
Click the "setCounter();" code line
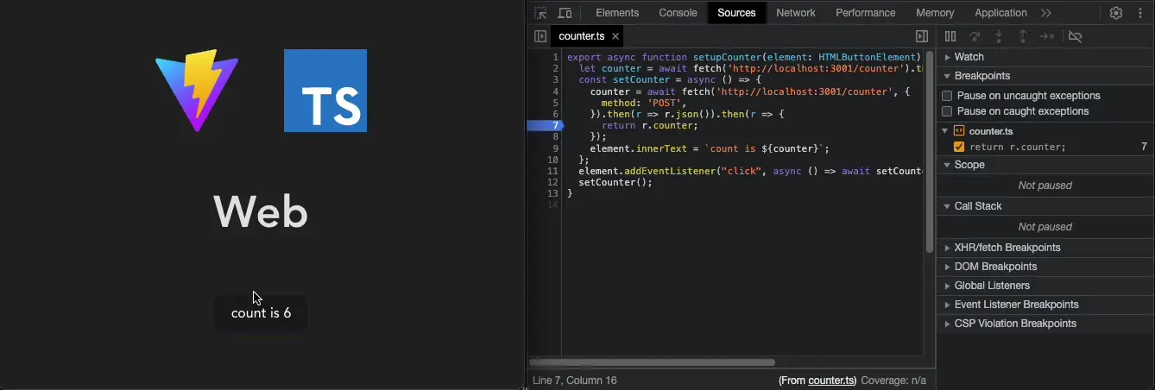pyautogui.click(x=615, y=182)
